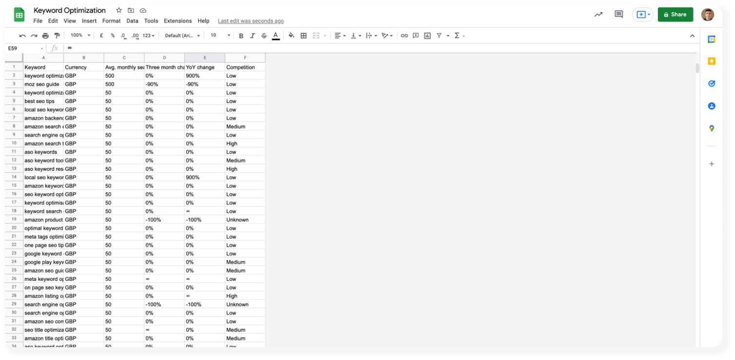Format as currency with £ icon
This screenshot has width=735, height=360.
tap(101, 36)
